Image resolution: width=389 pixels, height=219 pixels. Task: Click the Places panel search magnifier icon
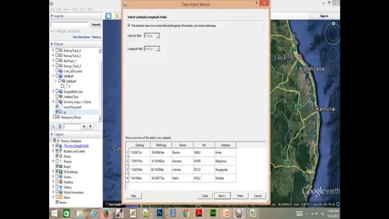[53, 127]
